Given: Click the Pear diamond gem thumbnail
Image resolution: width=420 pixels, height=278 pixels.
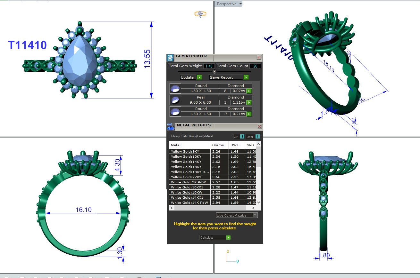Looking at the screenshot, I should pyautogui.click(x=175, y=100).
